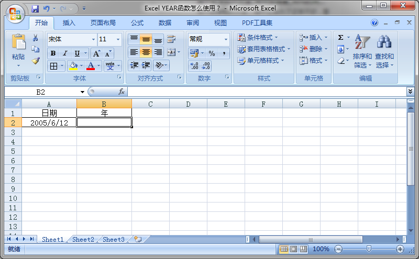Align text right
The image size is (419, 259).
tap(158, 52)
